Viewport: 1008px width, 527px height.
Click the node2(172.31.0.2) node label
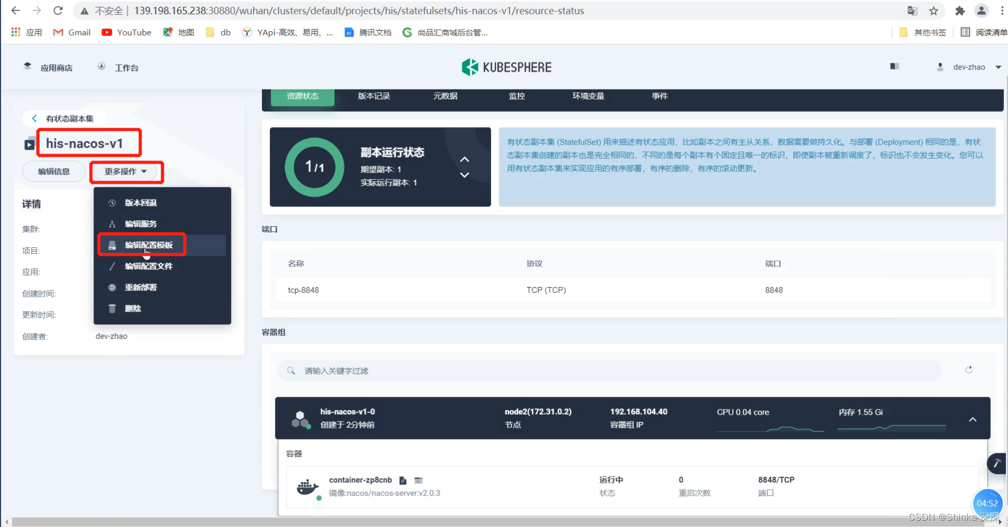point(538,412)
